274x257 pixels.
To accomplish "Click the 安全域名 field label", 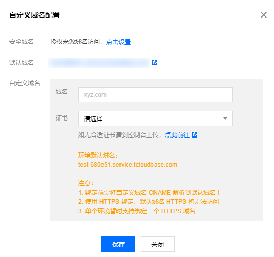I will [21, 42].
